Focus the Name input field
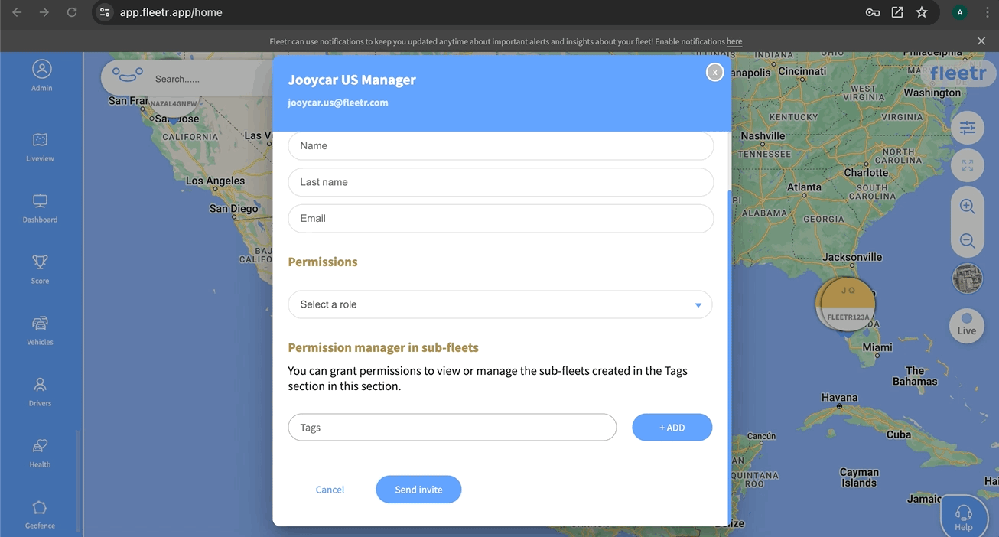 501,145
